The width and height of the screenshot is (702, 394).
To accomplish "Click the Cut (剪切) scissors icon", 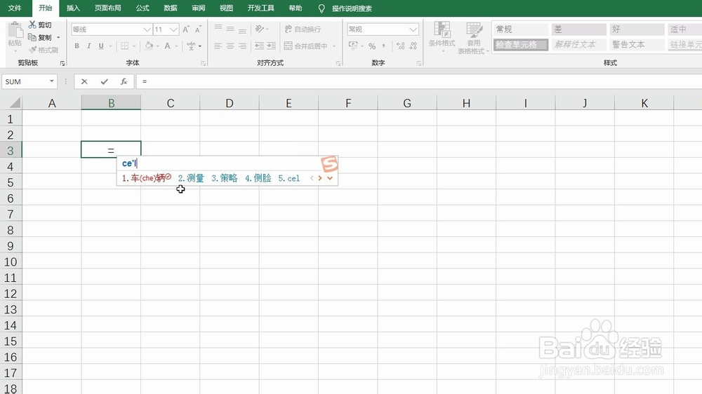I will (x=32, y=25).
